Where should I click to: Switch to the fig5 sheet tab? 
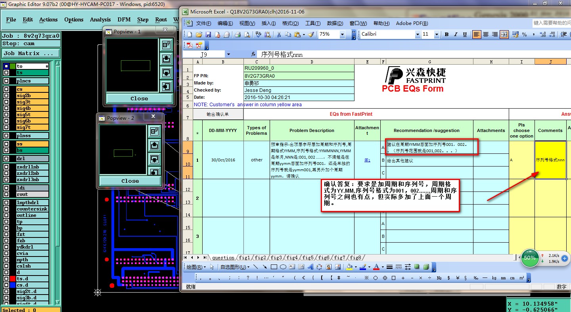pyautogui.click(x=308, y=258)
